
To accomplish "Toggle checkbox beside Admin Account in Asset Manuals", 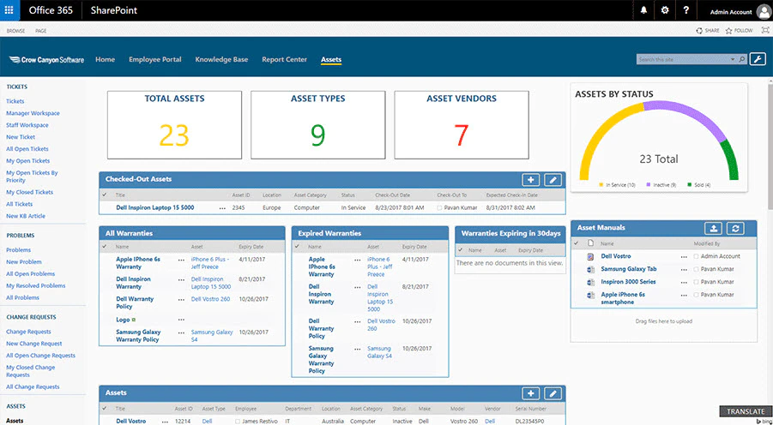I will pyautogui.click(x=696, y=256).
